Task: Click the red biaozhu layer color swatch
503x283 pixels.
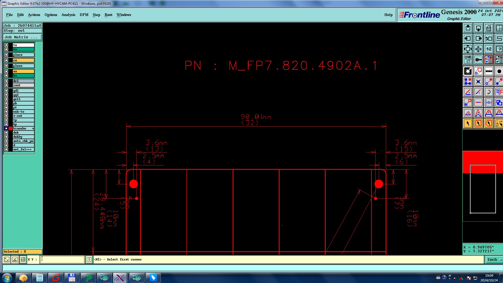Action: [10, 128]
